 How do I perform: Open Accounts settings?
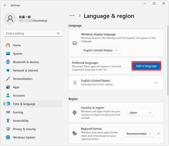[x=33, y=95]
